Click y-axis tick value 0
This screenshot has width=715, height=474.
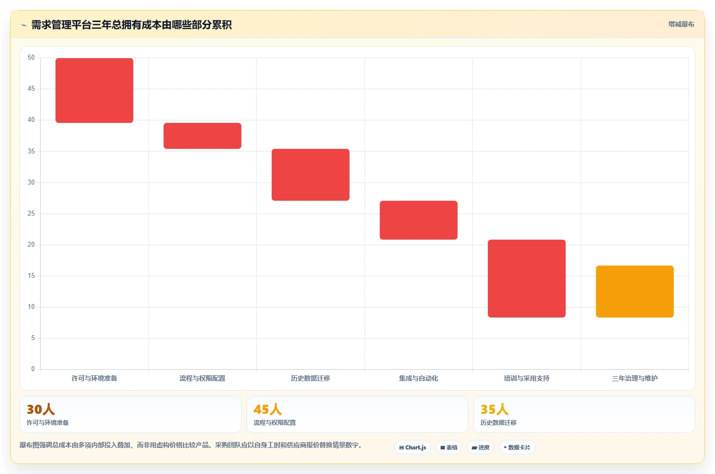point(33,369)
